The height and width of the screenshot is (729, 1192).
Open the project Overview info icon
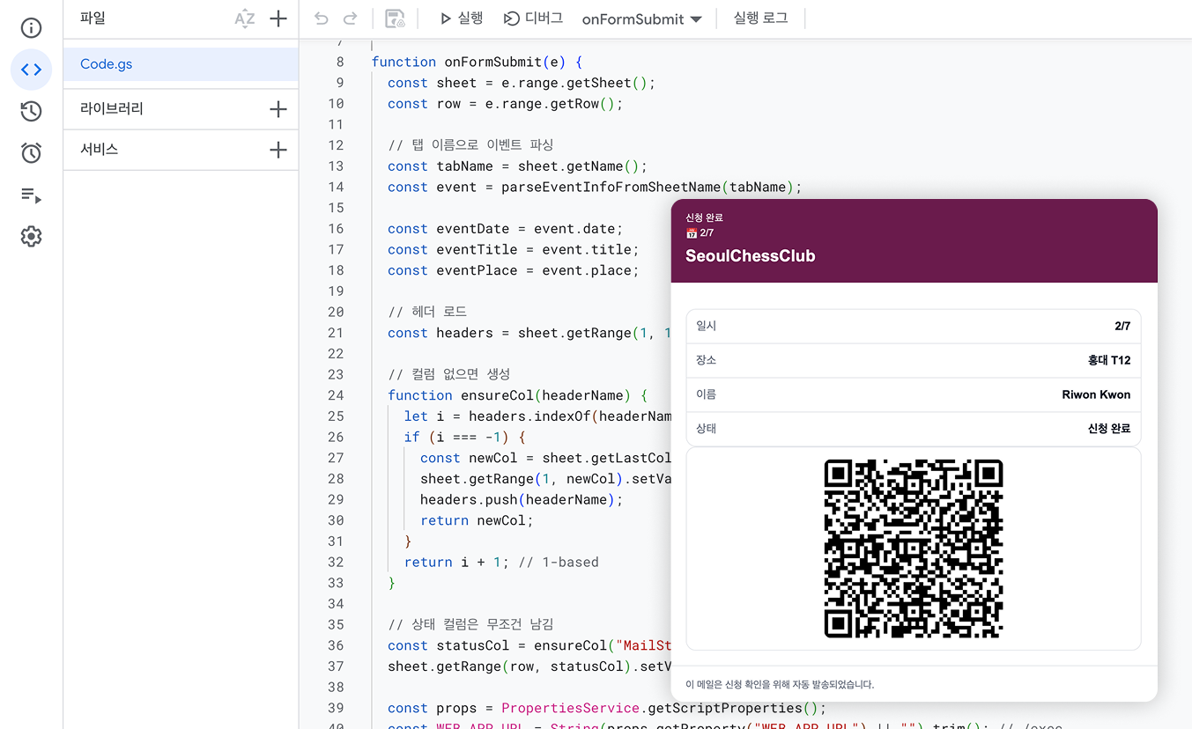click(31, 28)
